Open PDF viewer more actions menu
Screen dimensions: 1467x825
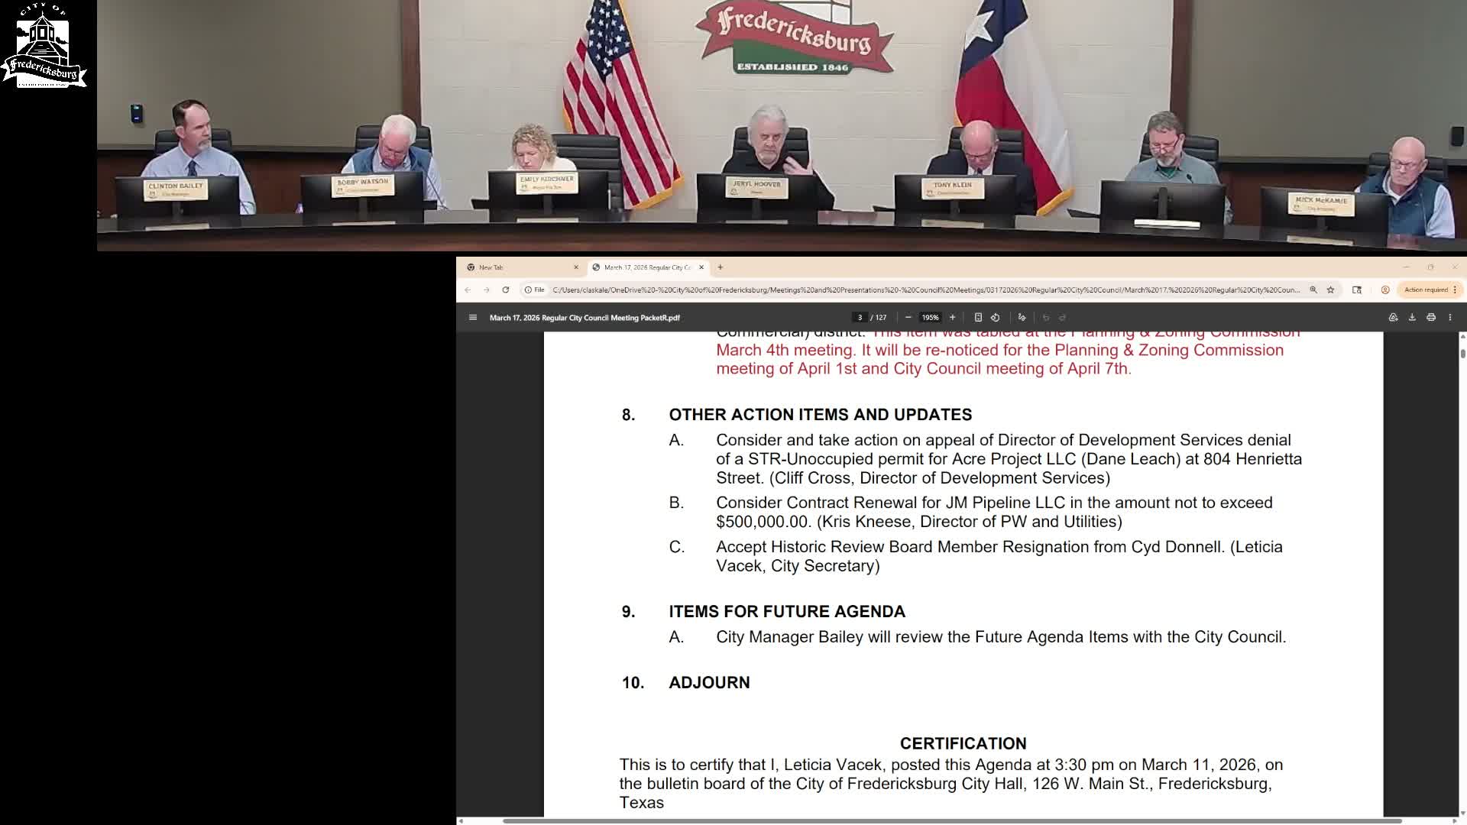click(x=1450, y=318)
